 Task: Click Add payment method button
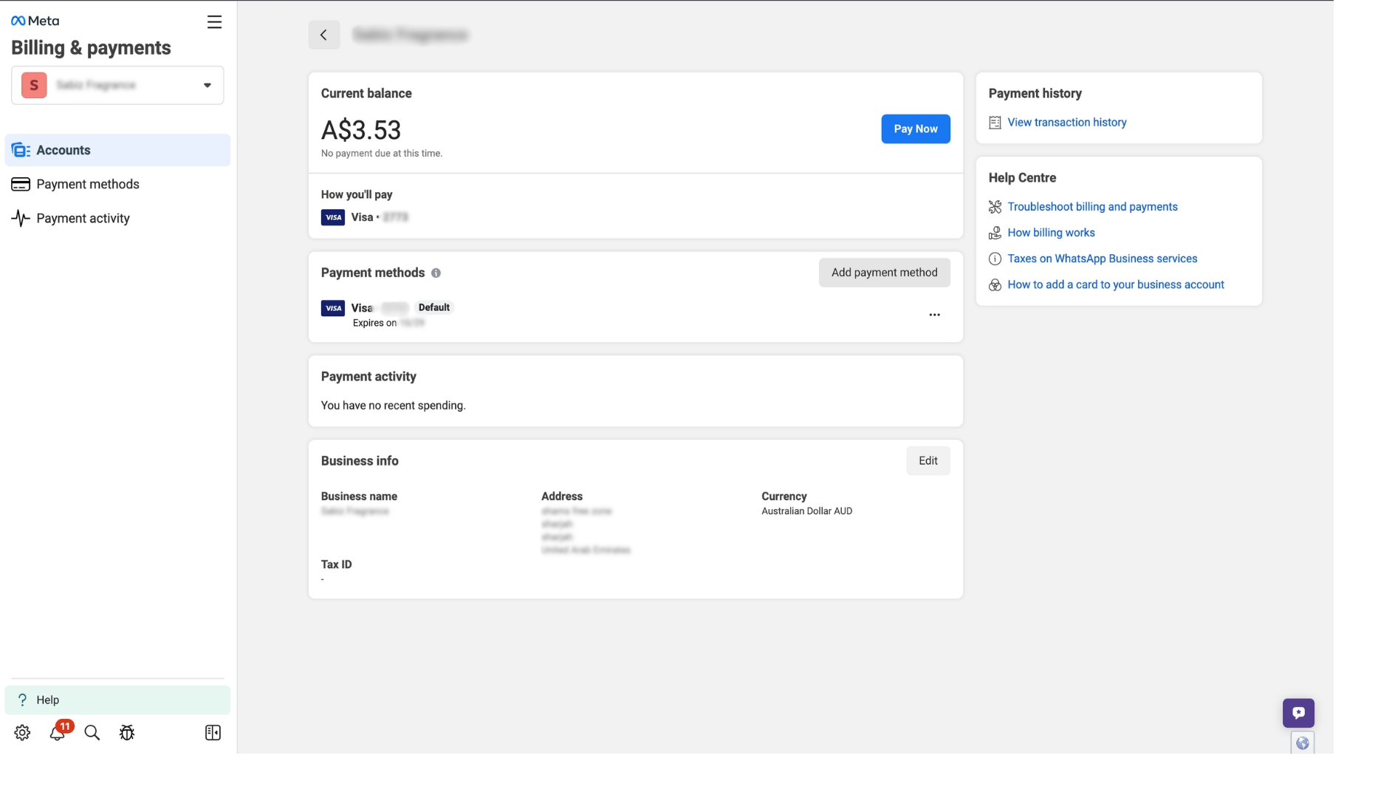pos(884,273)
